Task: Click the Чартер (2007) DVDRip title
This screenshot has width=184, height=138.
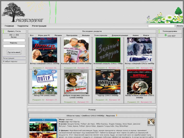Action: (x=108, y=95)
